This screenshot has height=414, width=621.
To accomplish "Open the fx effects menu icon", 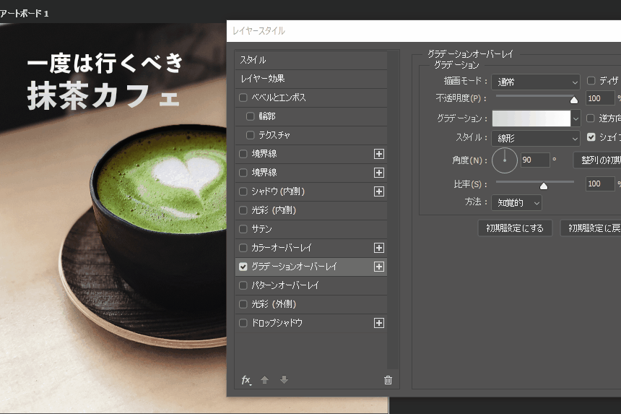I will 246,380.
